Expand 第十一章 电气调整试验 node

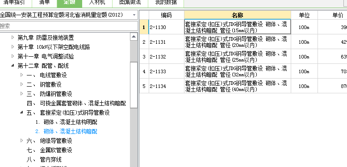click(13, 56)
